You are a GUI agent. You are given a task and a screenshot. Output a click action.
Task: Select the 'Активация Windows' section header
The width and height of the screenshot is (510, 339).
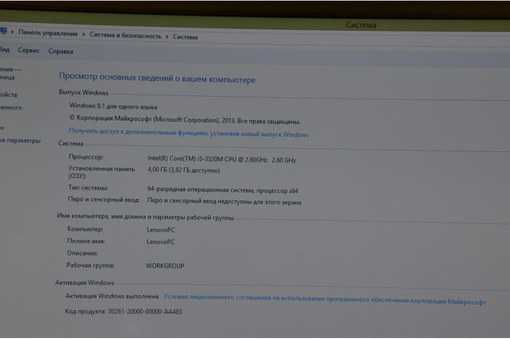pyautogui.click(x=85, y=282)
